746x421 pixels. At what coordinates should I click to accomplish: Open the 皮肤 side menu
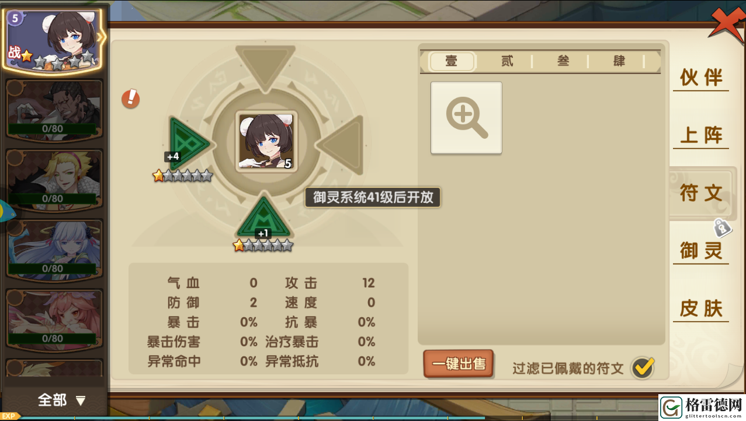pyautogui.click(x=701, y=308)
